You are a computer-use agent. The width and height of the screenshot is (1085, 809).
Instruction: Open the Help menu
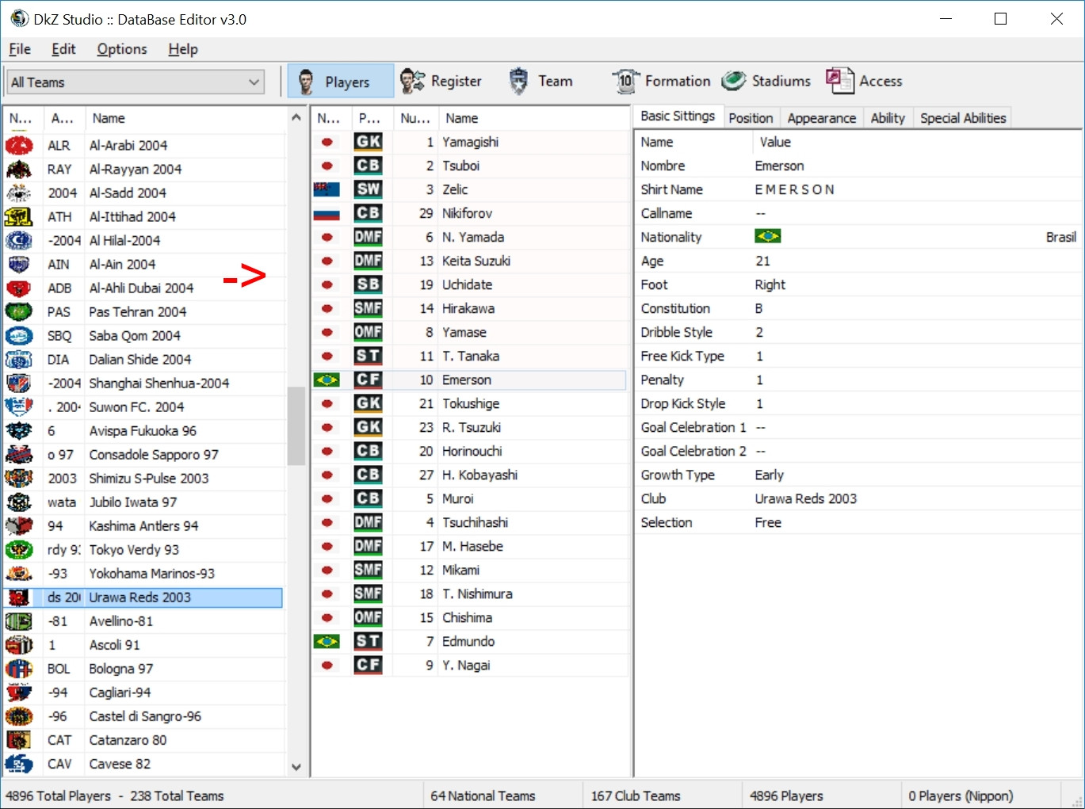[183, 49]
